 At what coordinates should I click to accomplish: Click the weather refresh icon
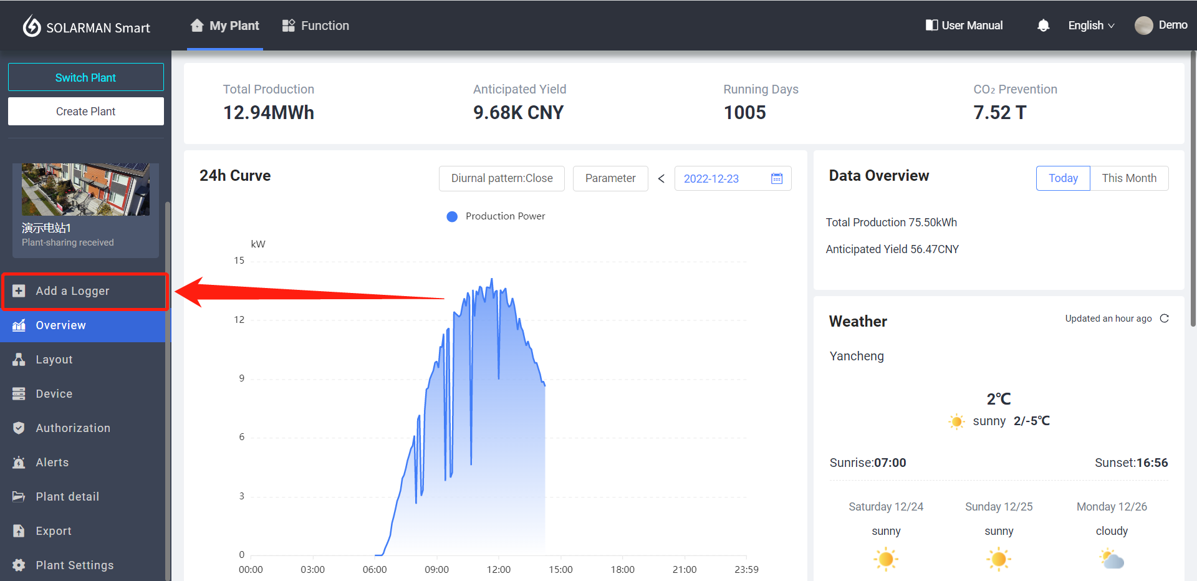[x=1164, y=319]
